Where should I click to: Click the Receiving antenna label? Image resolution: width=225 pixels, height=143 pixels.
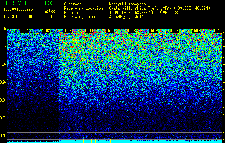coord(82,17)
